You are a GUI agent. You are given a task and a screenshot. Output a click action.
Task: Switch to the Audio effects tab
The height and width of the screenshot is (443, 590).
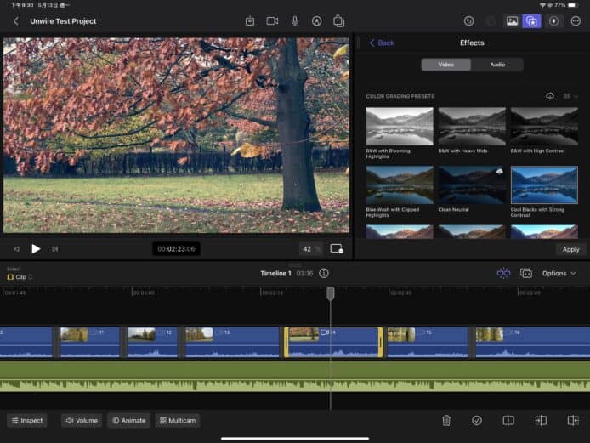pos(497,65)
